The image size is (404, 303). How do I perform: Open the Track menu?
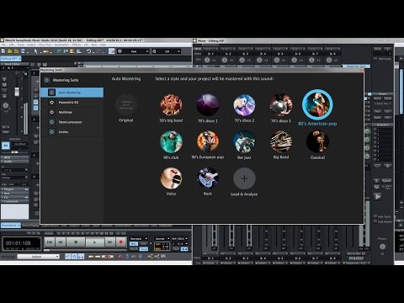(x=21, y=45)
